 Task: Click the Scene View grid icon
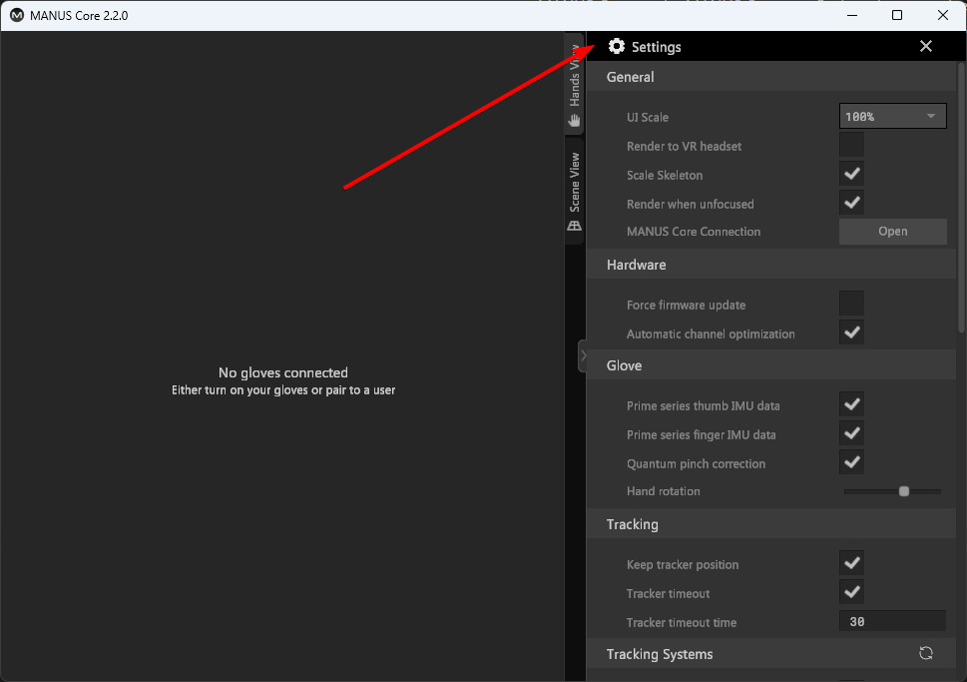[575, 226]
